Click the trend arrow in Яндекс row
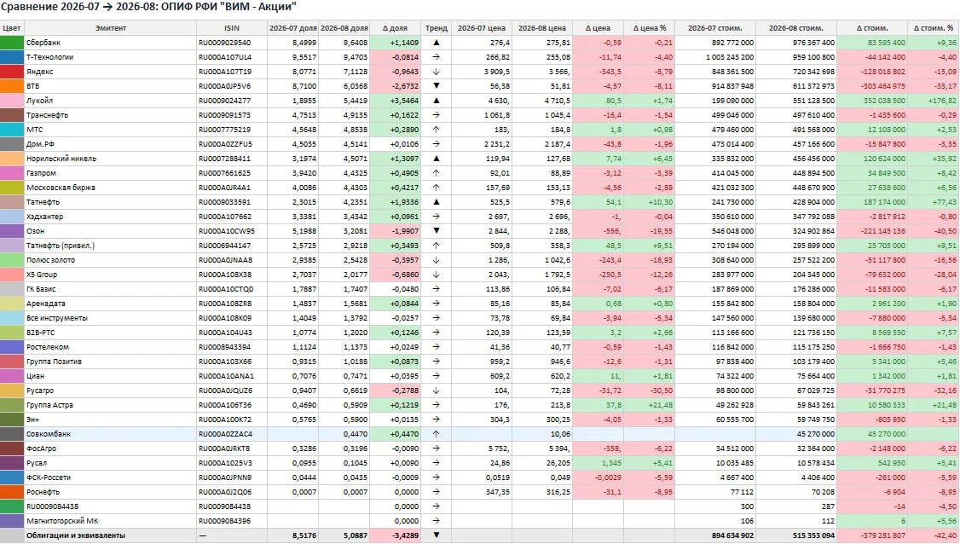This screenshot has height=544, width=960. pyautogui.click(x=436, y=72)
